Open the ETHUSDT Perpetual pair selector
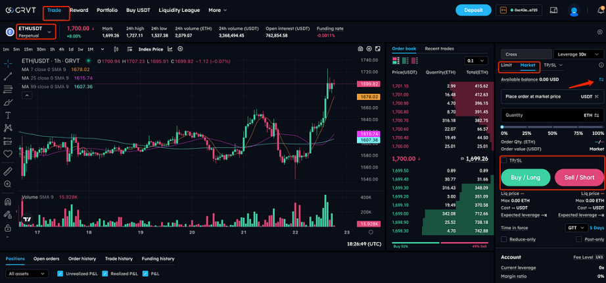This screenshot has width=606, height=283. 36,32
